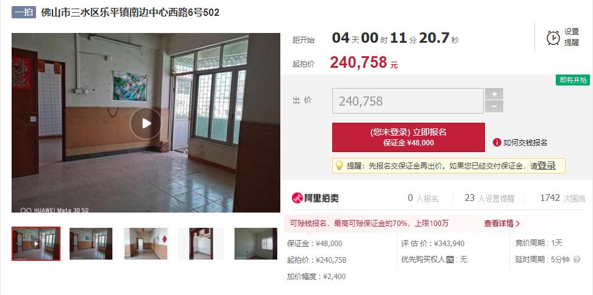Click the 立即报名 red registration button

[x=409, y=137]
